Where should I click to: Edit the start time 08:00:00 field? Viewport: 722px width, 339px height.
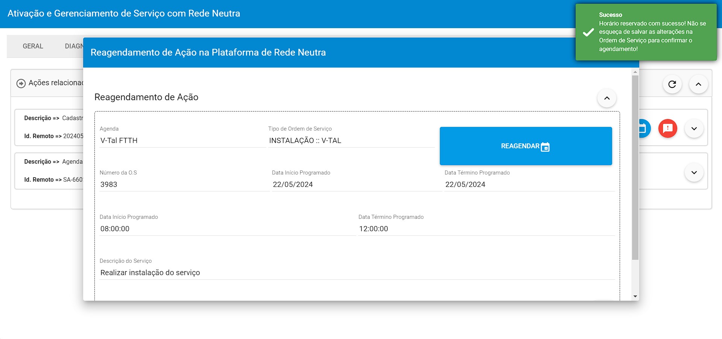tap(227, 229)
